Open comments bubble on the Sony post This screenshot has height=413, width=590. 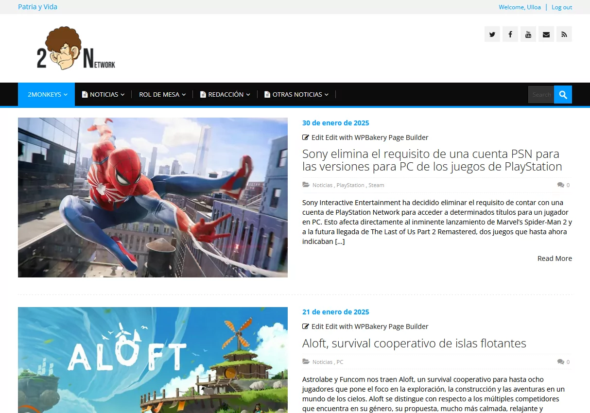(x=561, y=185)
